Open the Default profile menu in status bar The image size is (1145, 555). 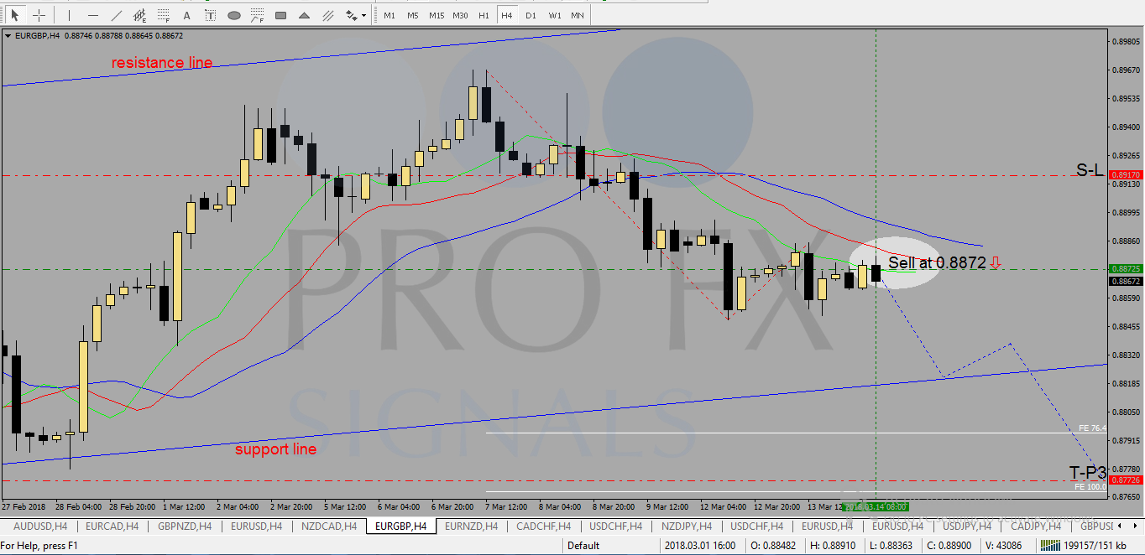point(583,546)
